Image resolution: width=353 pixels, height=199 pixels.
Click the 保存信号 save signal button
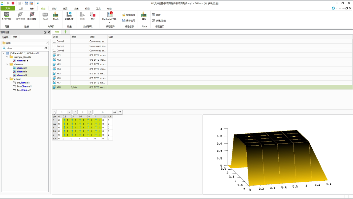tap(128, 21)
